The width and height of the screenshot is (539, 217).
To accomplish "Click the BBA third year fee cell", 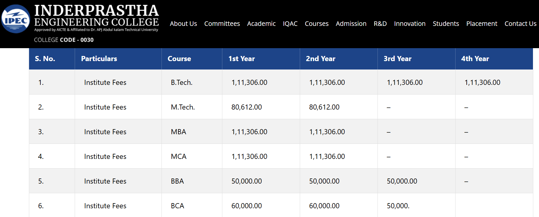I will point(416,181).
